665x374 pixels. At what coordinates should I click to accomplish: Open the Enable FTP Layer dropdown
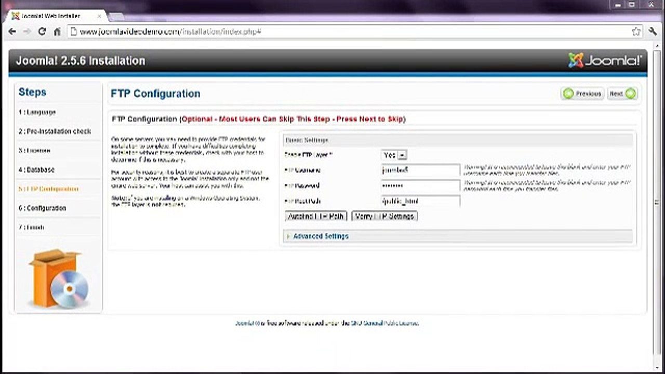(394, 155)
